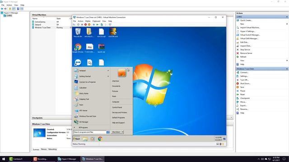
Task: Collapse the Checkpoints panel arrow
Action: [x=232, y=118]
